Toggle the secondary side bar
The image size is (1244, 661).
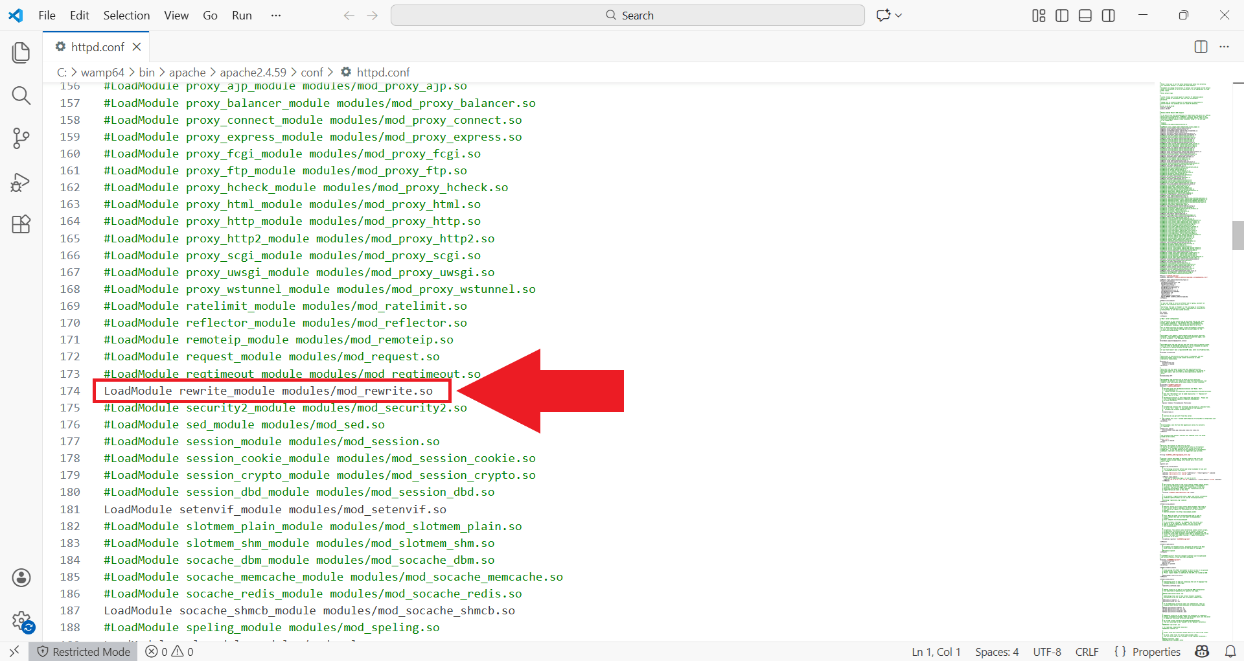pos(1108,15)
